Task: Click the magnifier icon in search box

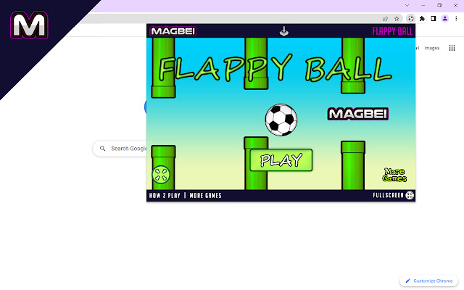Action: coord(103,149)
